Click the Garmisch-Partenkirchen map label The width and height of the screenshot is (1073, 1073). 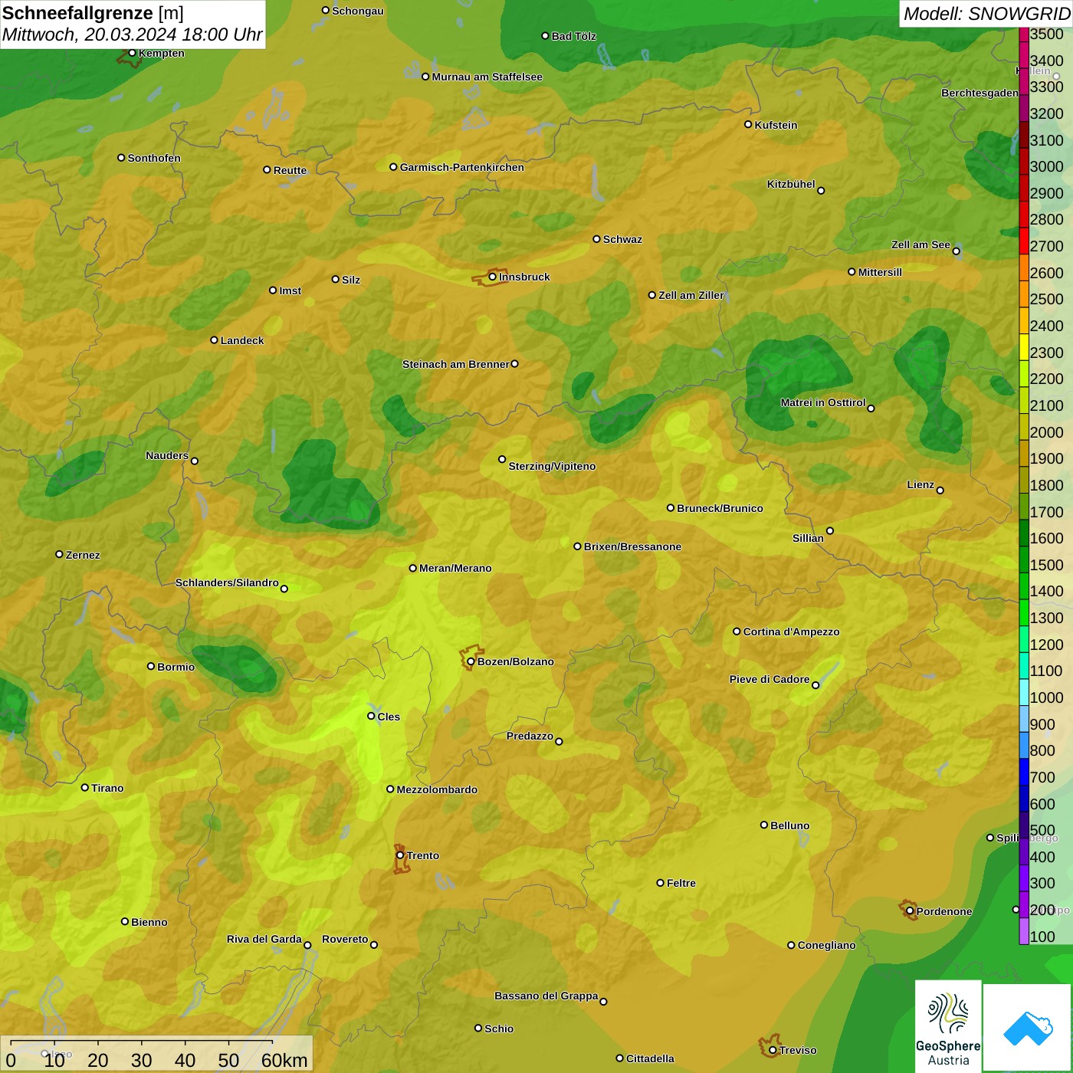[461, 167]
